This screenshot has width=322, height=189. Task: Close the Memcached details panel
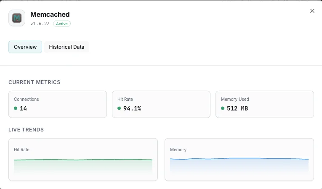pos(312,11)
